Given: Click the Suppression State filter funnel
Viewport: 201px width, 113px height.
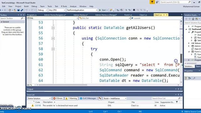Looking at the screenshot, I should coord(177,102).
